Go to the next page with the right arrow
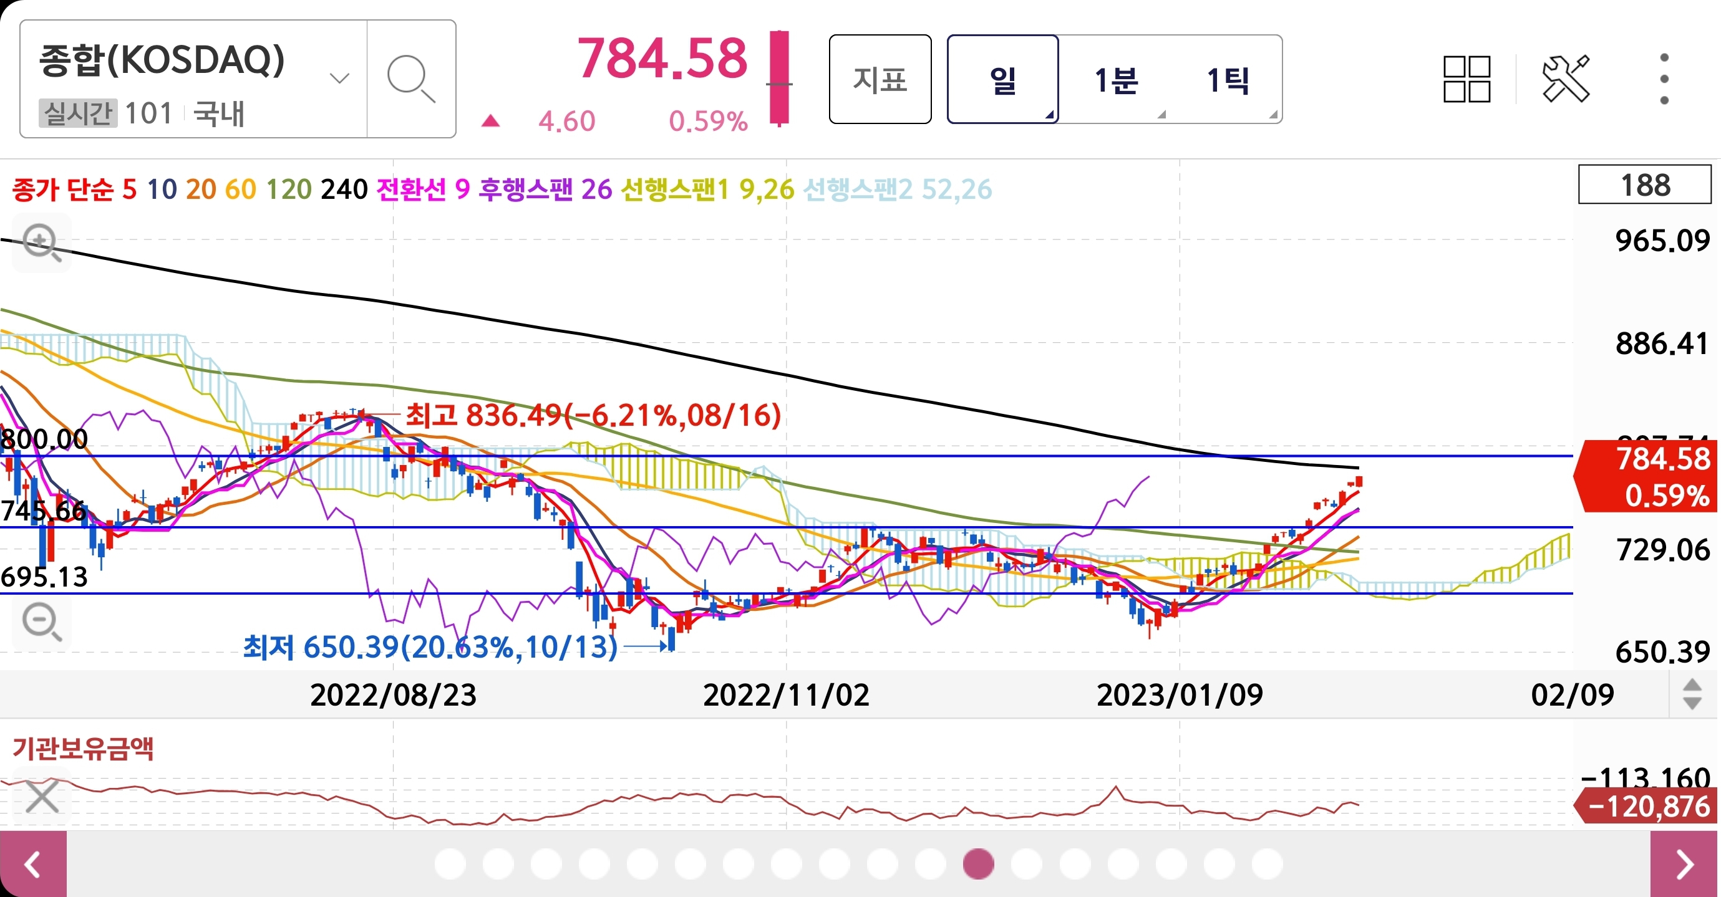 (1684, 865)
